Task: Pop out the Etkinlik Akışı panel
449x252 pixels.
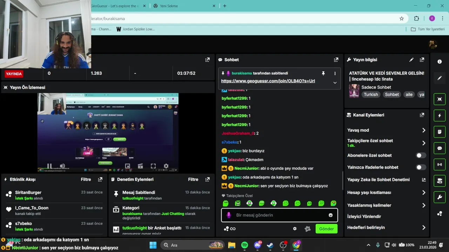Action: coord(100,179)
